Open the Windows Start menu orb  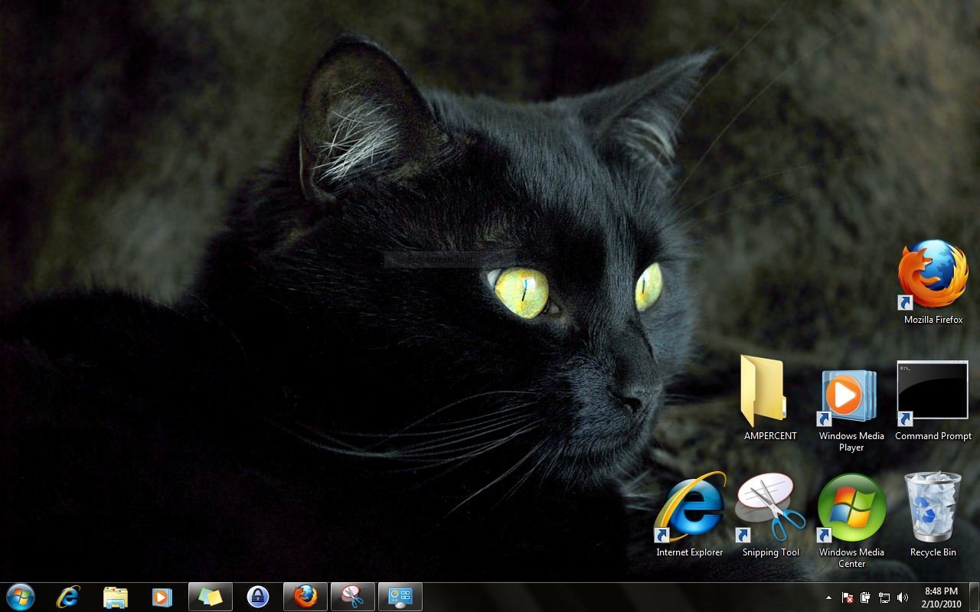click(x=21, y=597)
